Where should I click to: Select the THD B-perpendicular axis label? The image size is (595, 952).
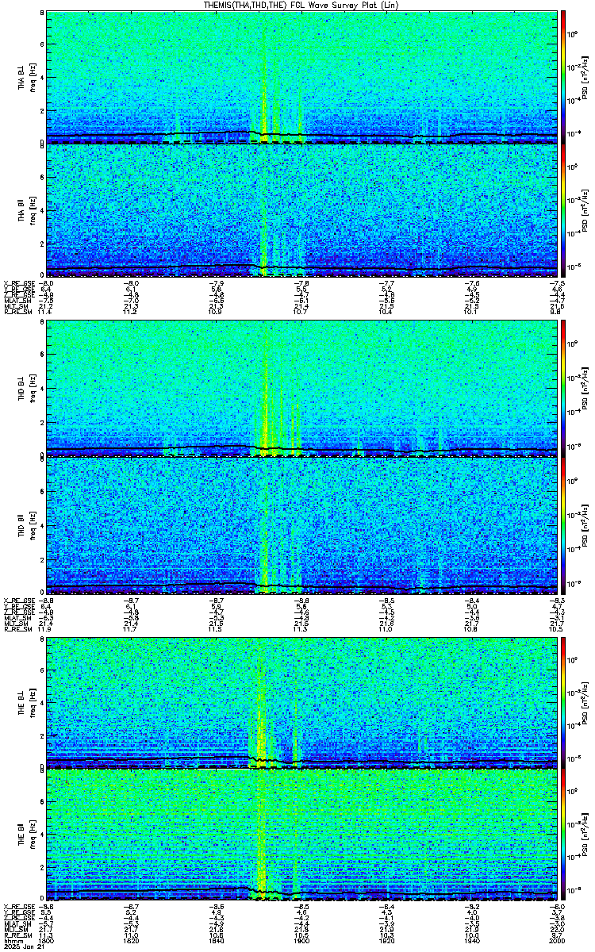[21, 389]
